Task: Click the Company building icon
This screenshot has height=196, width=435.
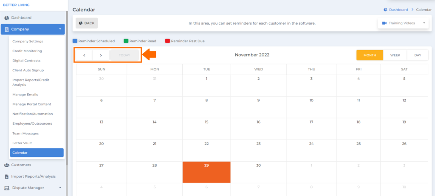Action: point(7,29)
